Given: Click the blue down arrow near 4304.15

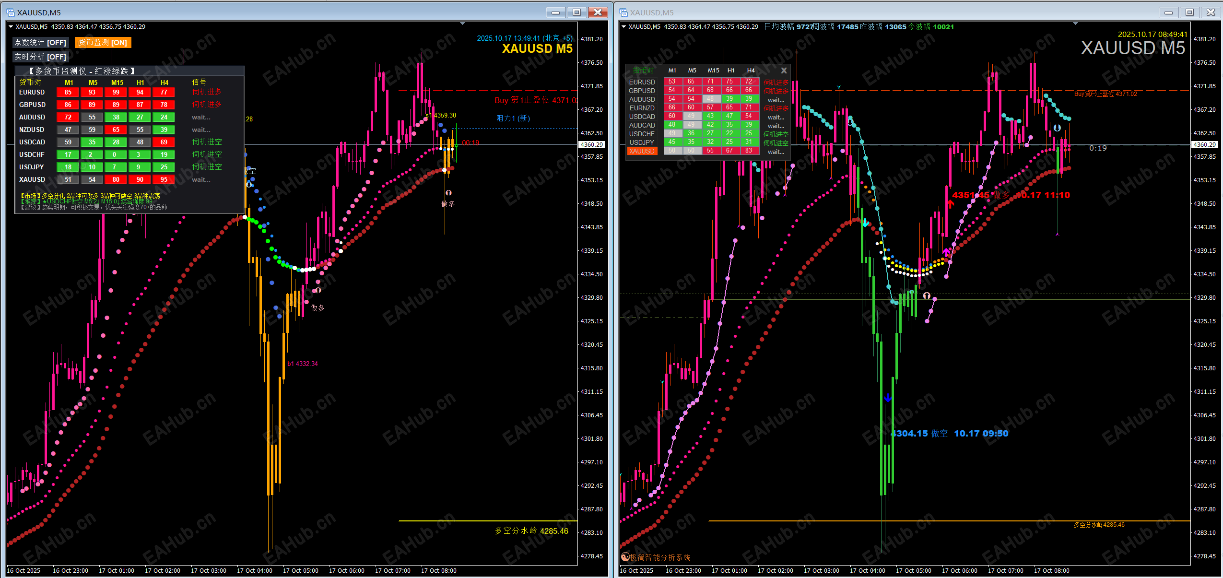Looking at the screenshot, I should click(x=888, y=398).
